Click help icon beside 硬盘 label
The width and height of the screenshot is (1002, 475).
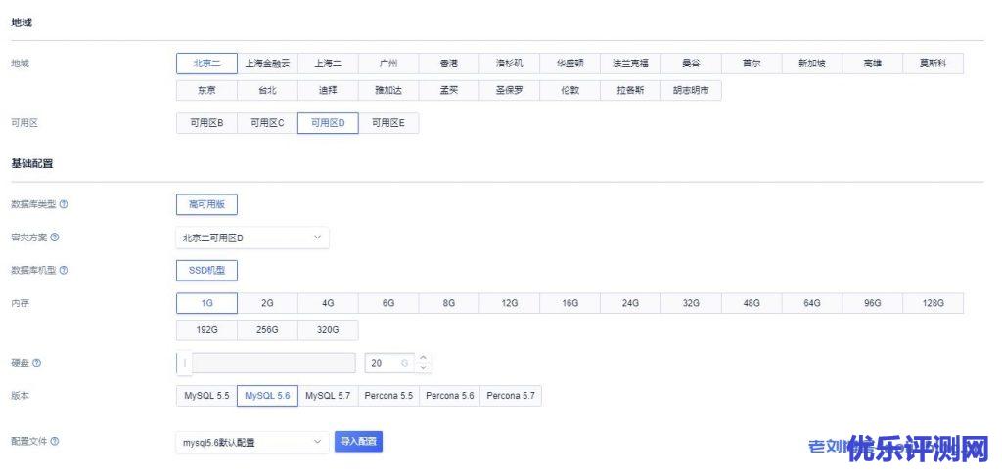click(x=36, y=363)
